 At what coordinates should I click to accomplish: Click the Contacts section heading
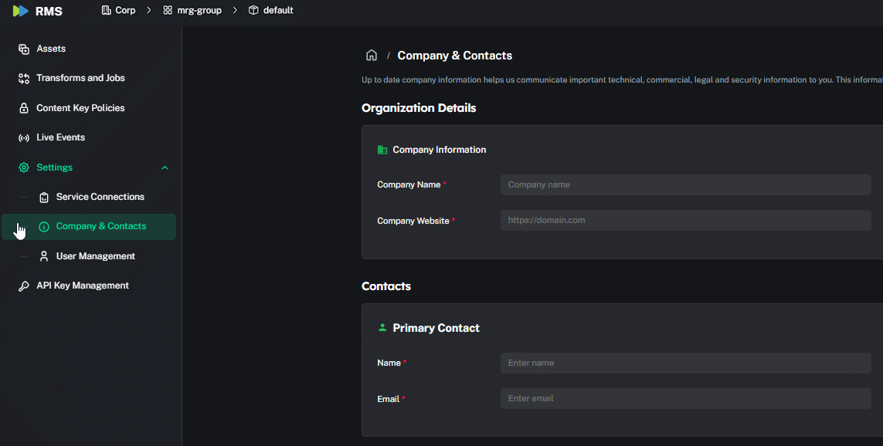pyautogui.click(x=385, y=286)
